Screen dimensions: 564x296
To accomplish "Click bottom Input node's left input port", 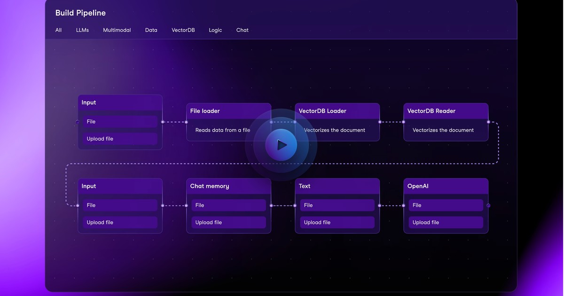I will tap(78, 205).
